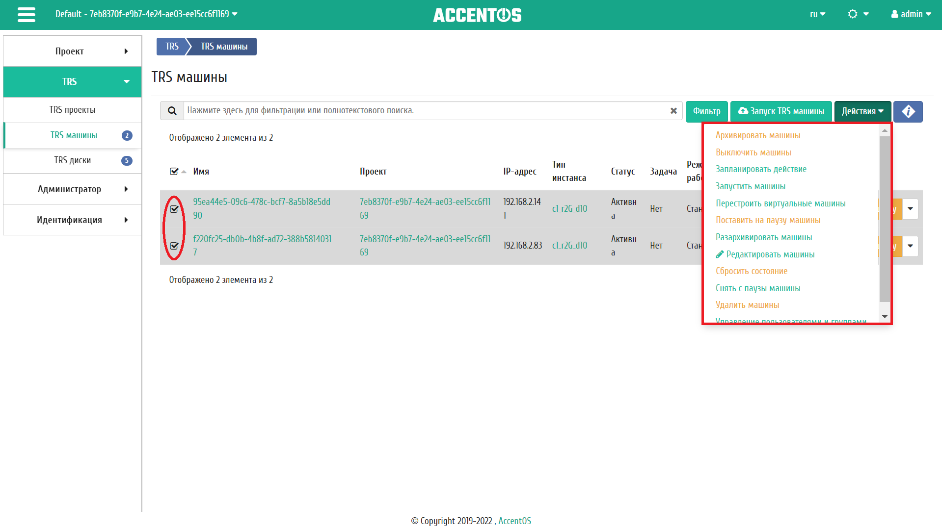Choose Разархивировать машины menu entry
This screenshot has height=529, width=942.
coord(764,237)
